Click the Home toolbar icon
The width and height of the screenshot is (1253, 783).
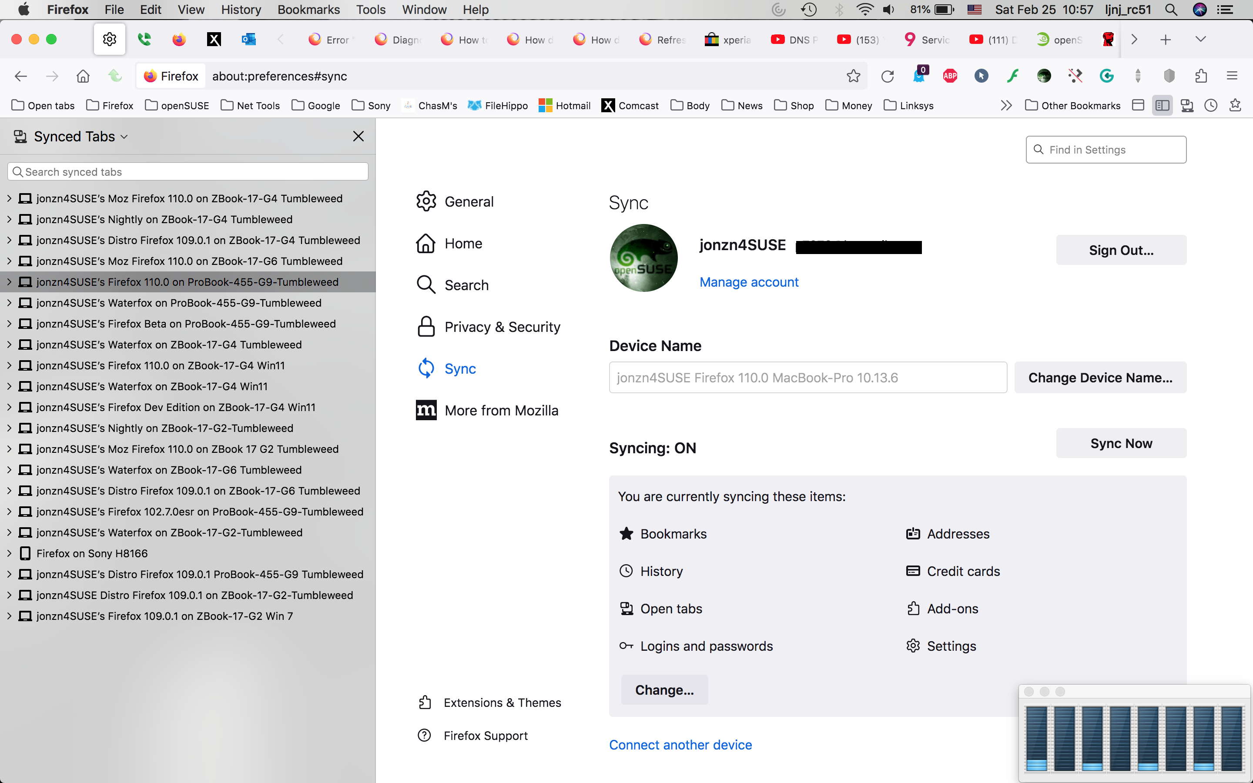tap(83, 76)
